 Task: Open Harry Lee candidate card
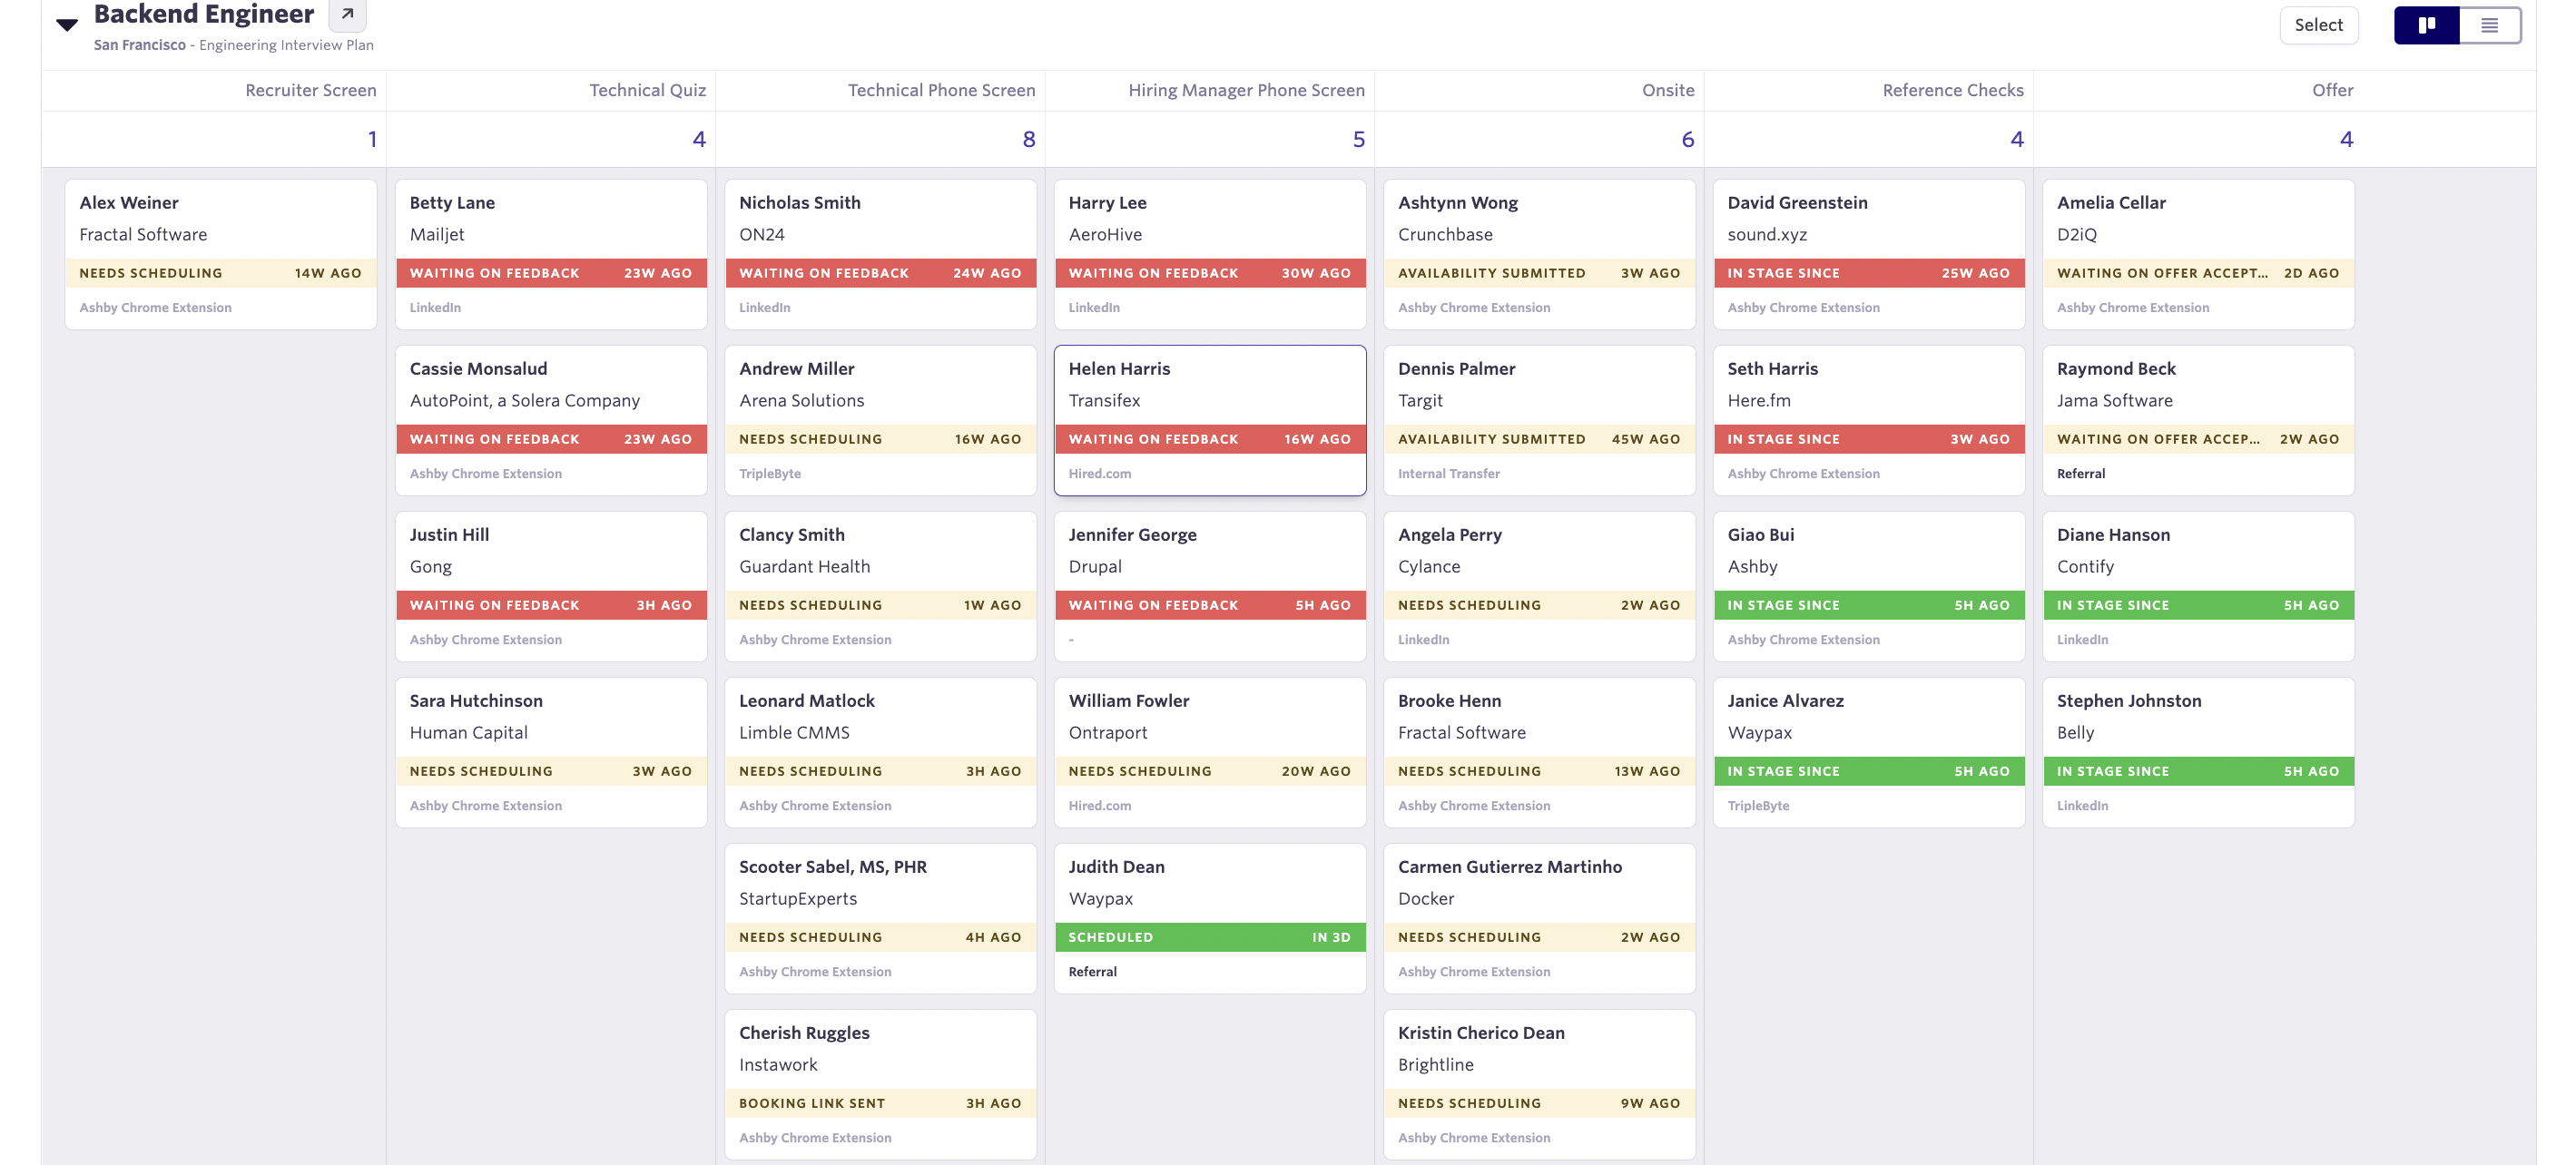pyautogui.click(x=1210, y=254)
